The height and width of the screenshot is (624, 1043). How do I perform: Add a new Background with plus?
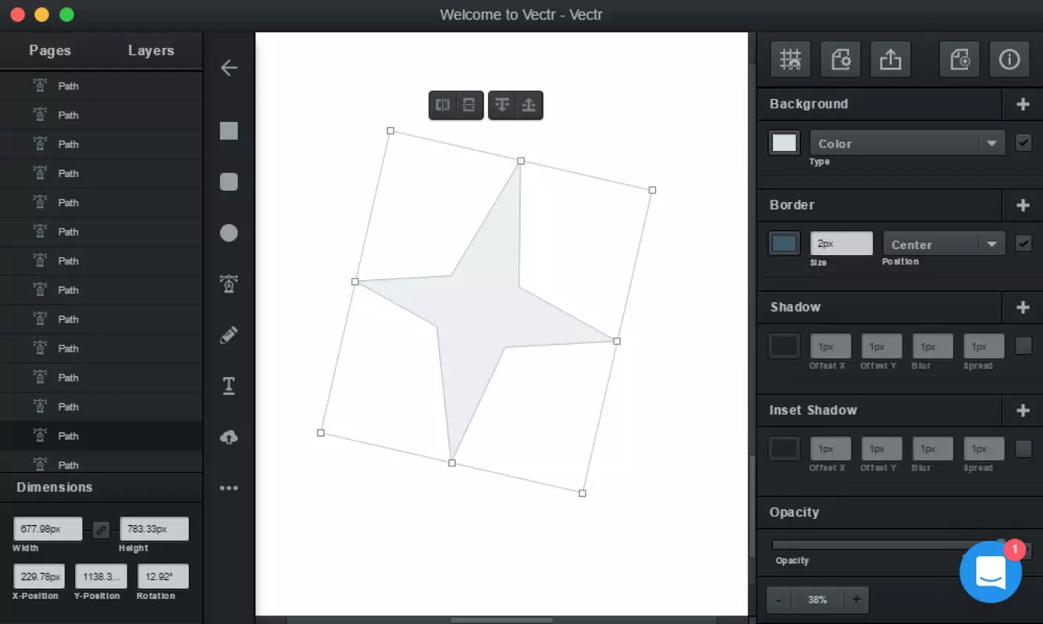click(1023, 104)
